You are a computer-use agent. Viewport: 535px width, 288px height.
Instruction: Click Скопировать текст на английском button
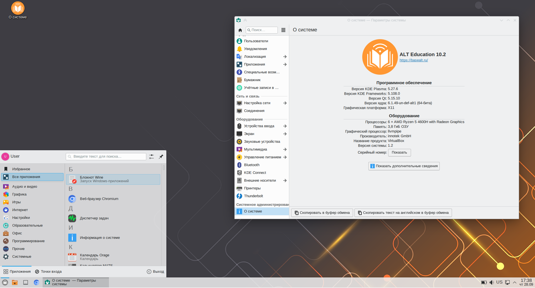click(x=403, y=213)
